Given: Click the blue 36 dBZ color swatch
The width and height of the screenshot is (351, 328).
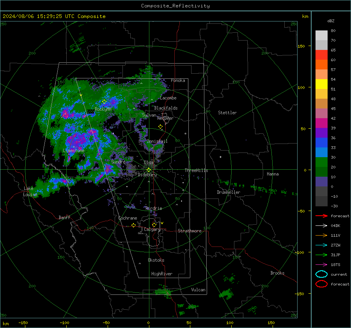Looking at the screenshot, I should pos(321,143).
